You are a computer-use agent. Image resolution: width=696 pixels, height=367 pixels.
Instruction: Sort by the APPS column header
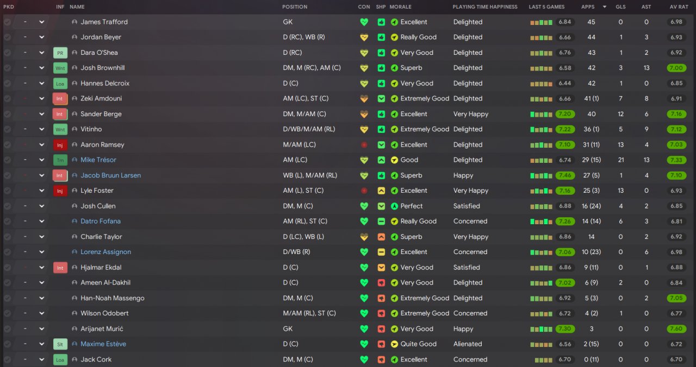[x=588, y=7]
